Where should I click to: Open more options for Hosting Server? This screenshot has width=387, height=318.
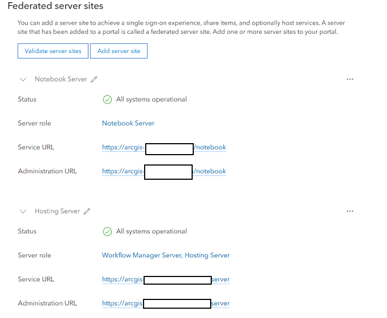(x=350, y=211)
